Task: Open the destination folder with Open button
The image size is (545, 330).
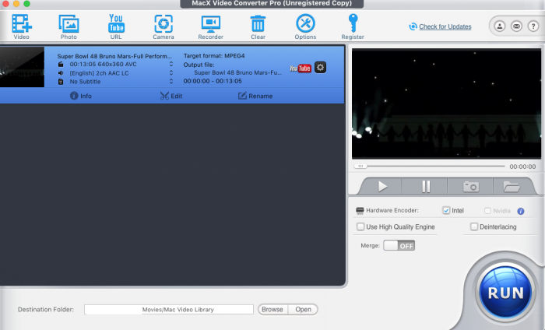Action: [303, 310]
